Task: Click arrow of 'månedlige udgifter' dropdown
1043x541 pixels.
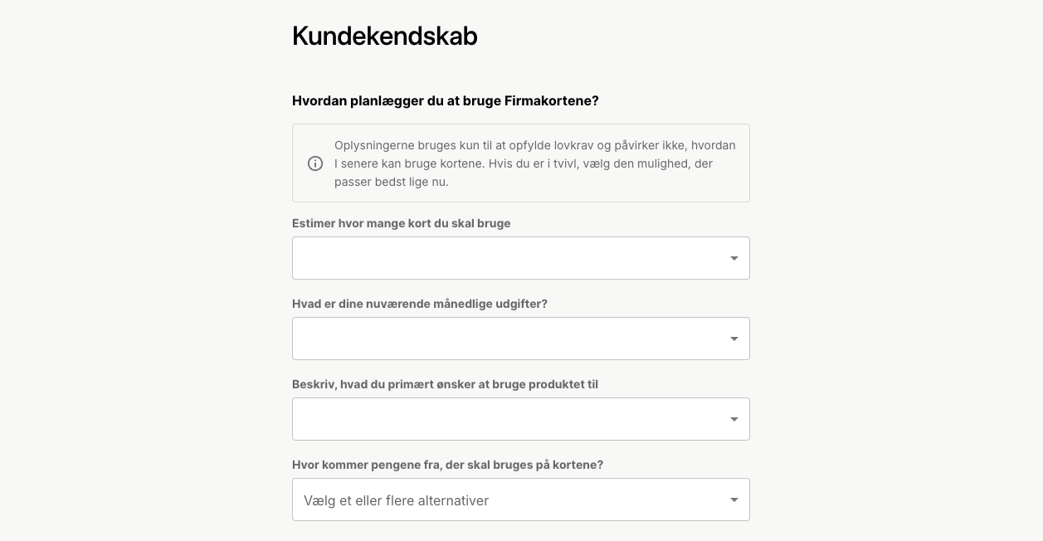Action: click(x=734, y=339)
